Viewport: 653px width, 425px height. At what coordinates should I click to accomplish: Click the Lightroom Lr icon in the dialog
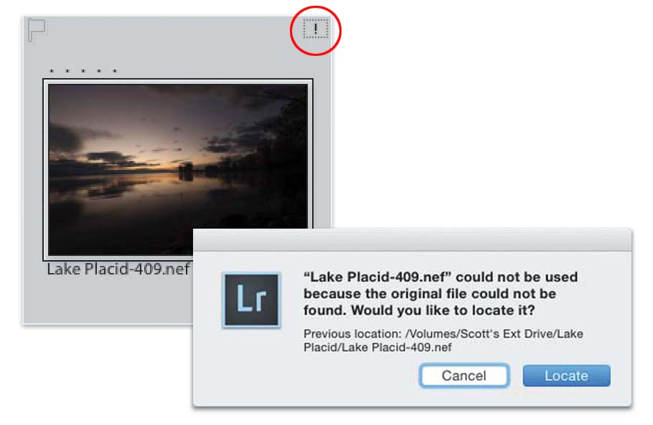tap(250, 300)
